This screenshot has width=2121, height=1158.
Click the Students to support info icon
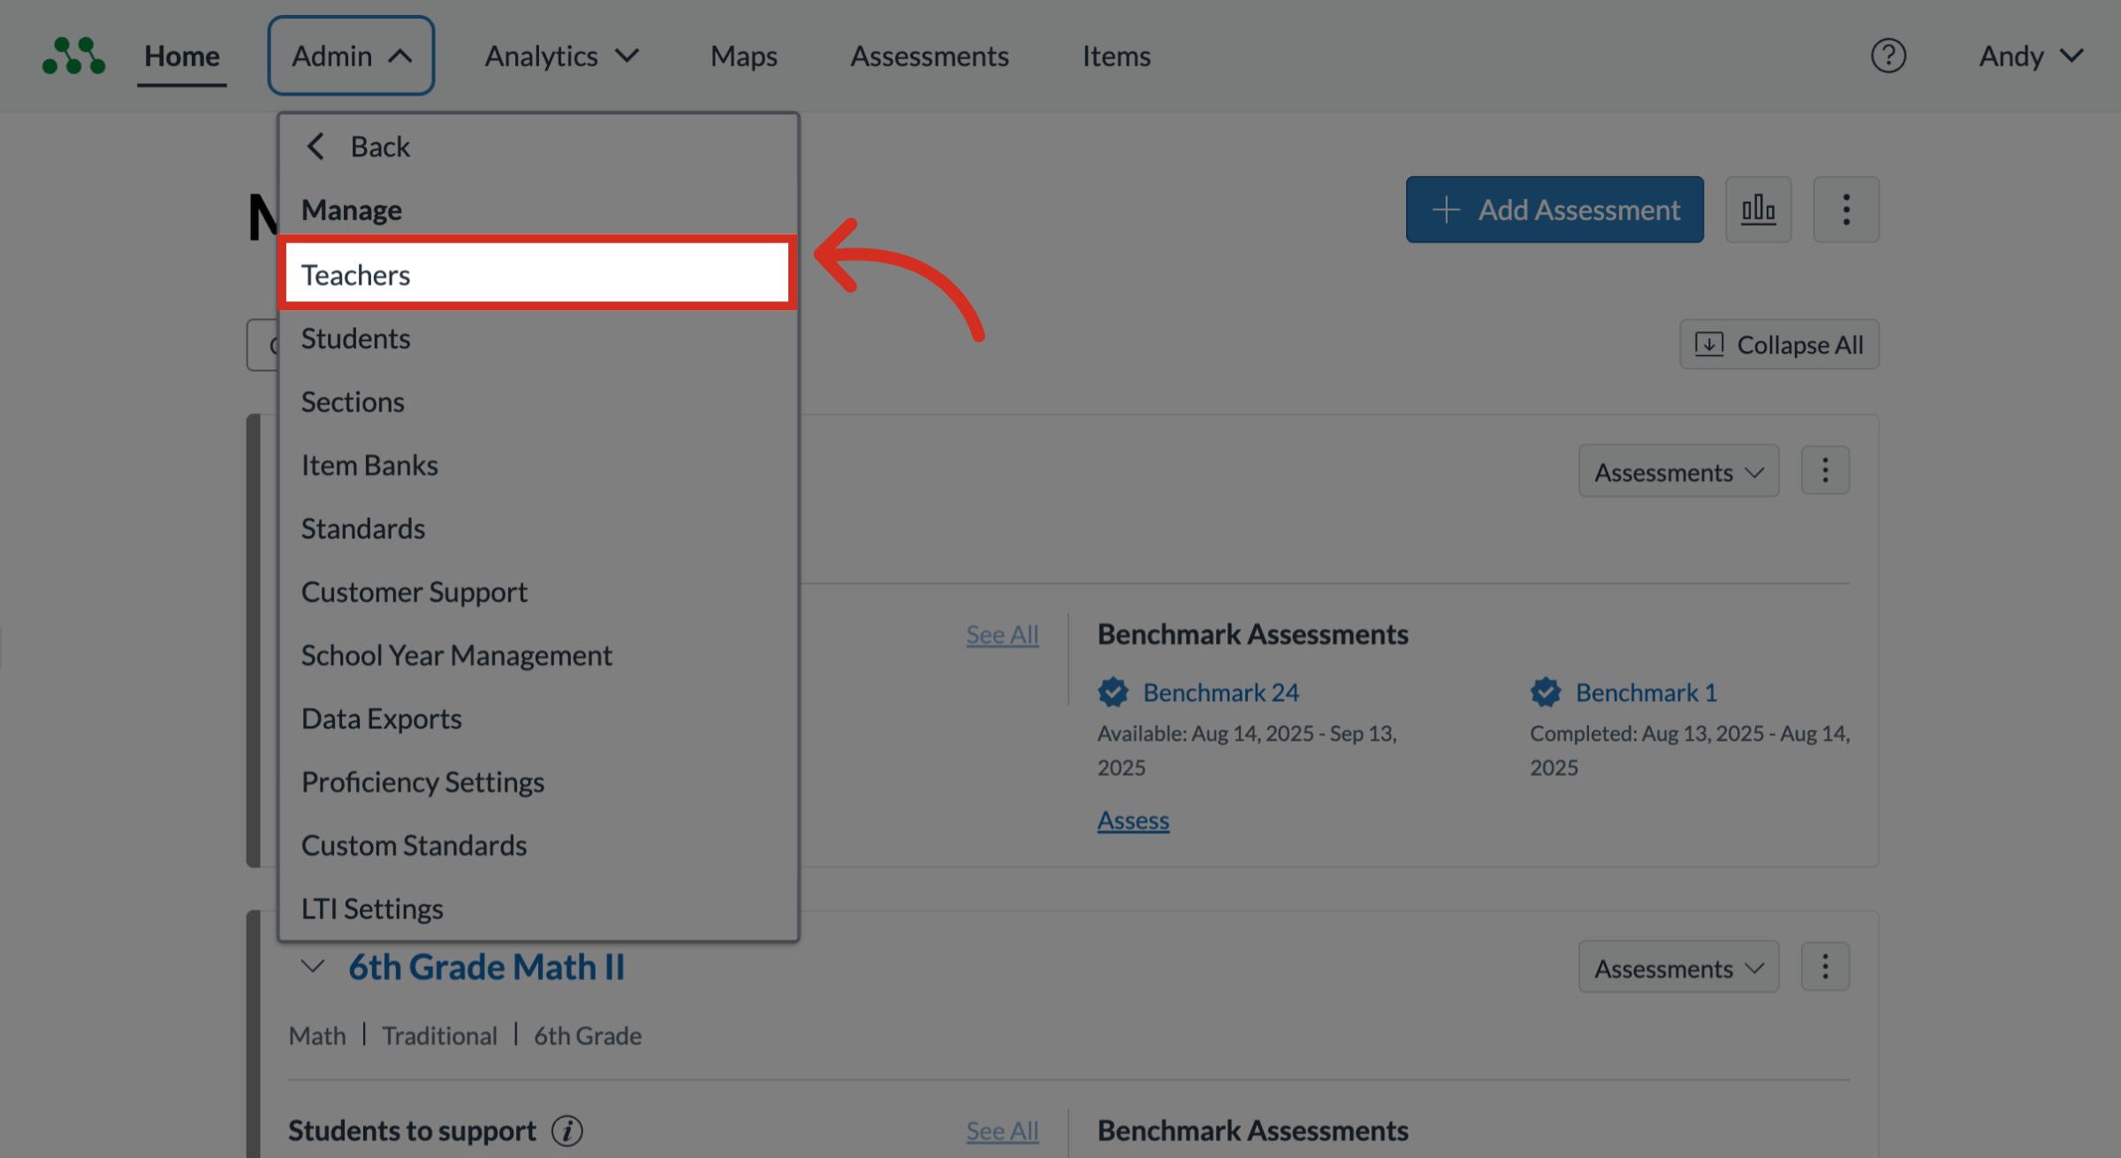click(567, 1131)
